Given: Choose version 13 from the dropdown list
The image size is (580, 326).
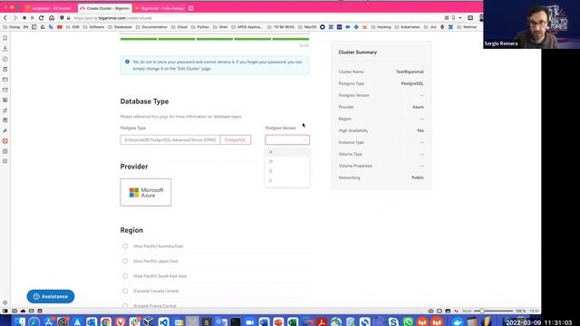Looking at the screenshot, I should [x=287, y=161].
